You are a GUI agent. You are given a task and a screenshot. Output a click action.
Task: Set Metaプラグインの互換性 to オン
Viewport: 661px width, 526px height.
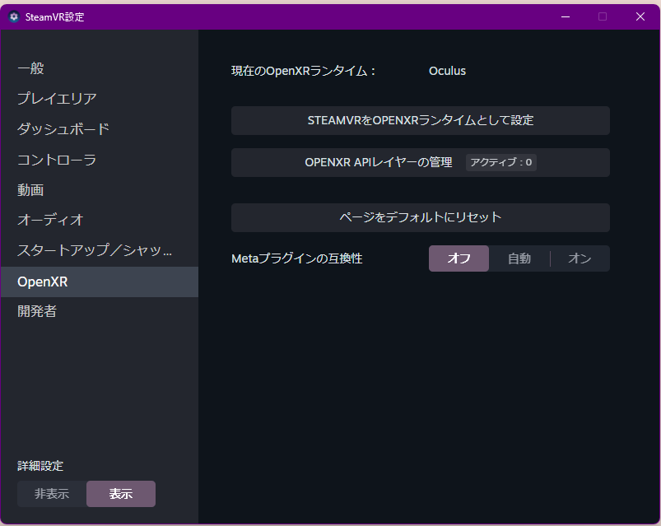(x=580, y=258)
